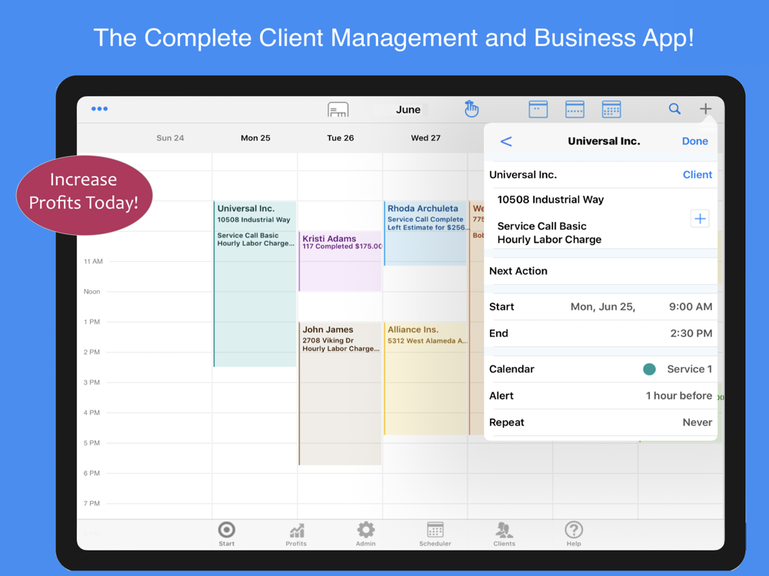769x576 pixels.
Task: Switch to single day calendar view icon
Action: [538, 109]
